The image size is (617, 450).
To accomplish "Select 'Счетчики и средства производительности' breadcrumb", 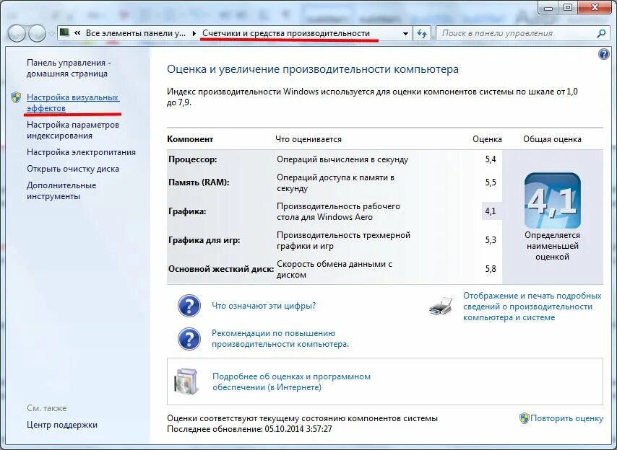I will (x=286, y=33).
